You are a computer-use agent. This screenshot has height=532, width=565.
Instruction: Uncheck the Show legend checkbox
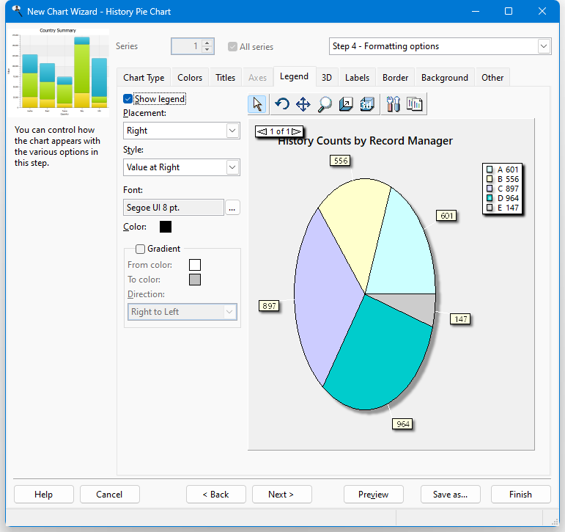click(128, 99)
